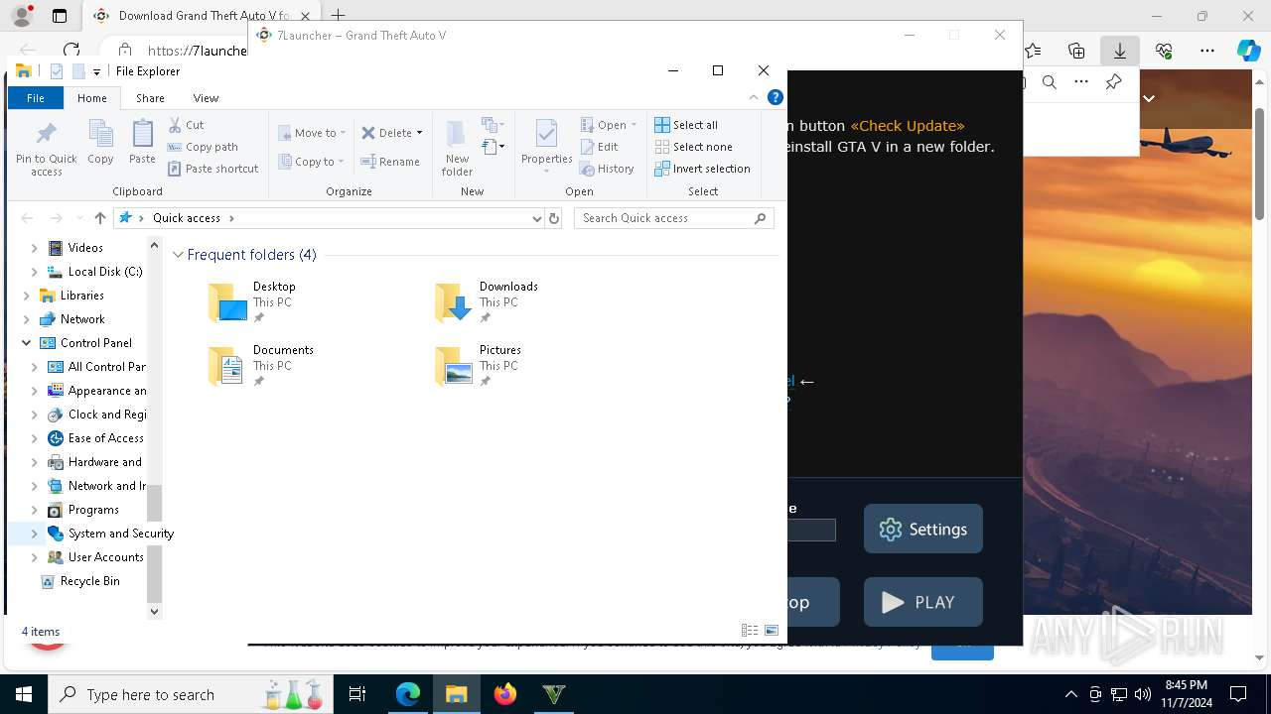1271x714 pixels.
Task: Click the New folder icon
Action: (457, 134)
